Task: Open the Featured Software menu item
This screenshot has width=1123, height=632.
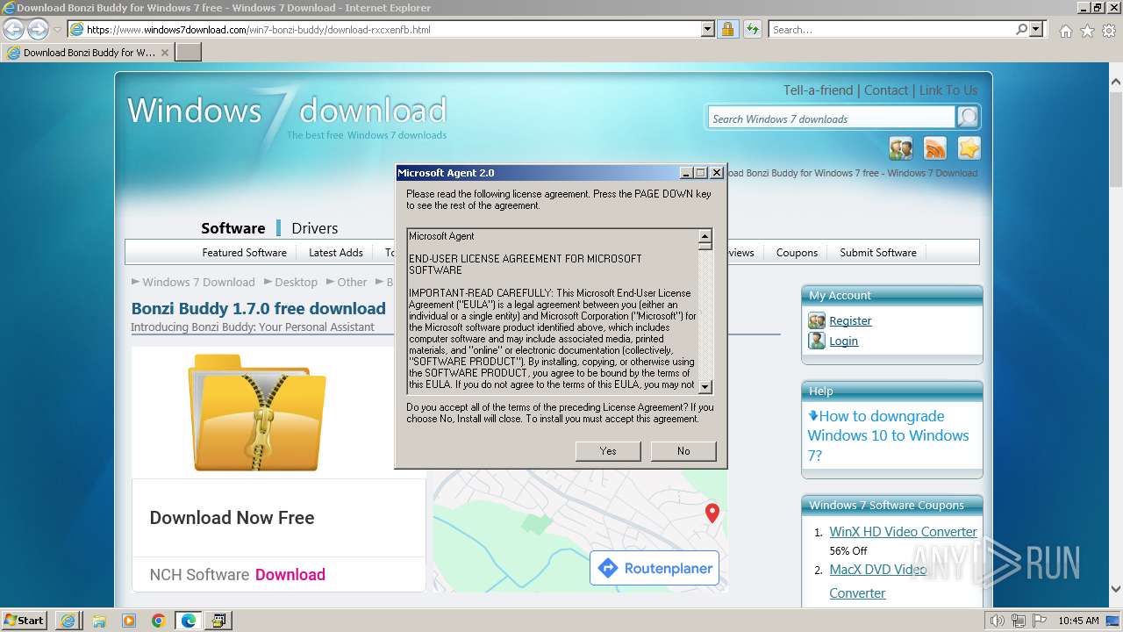Action: pyautogui.click(x=244, y=252)
